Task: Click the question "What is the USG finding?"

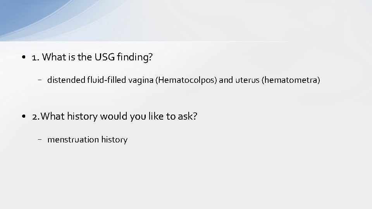Action: click(x=98, y=58)
